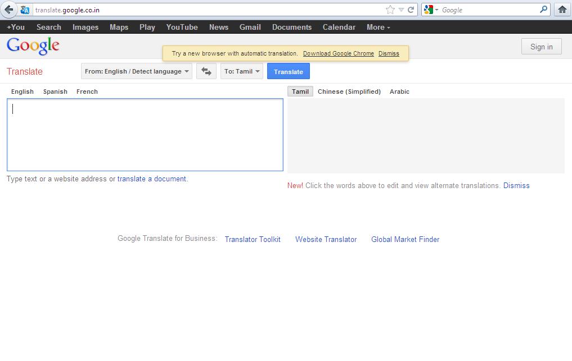Click the red Translate heading

(24, 71)
